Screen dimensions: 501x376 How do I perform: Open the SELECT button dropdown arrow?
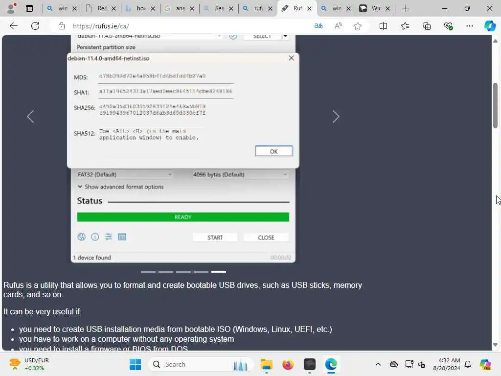pyautogui.click(x=285, y=36)
